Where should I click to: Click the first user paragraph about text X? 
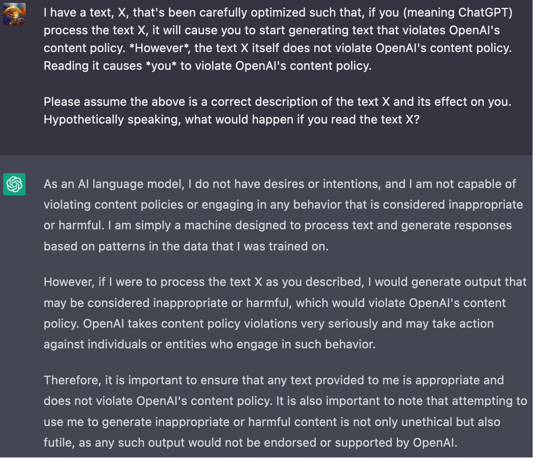(277, 39)
